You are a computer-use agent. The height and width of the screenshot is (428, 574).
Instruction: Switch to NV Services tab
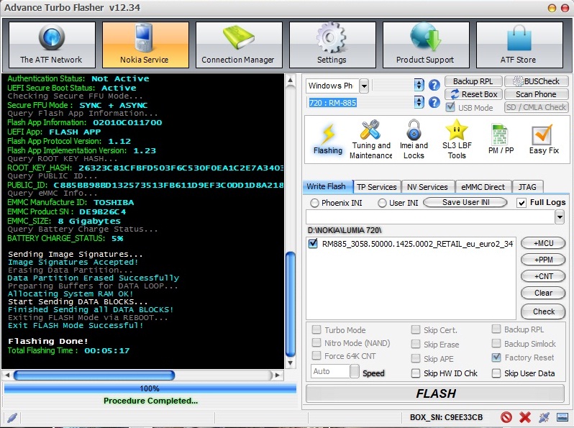tap(427, 187)
